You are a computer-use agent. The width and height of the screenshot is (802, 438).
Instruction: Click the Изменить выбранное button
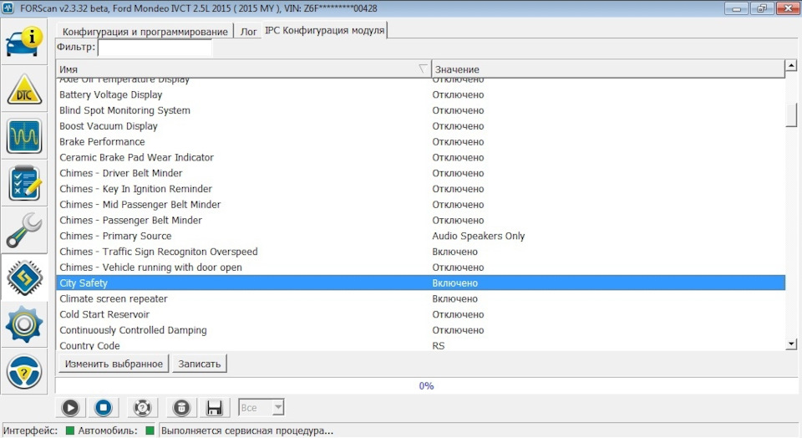114,364
